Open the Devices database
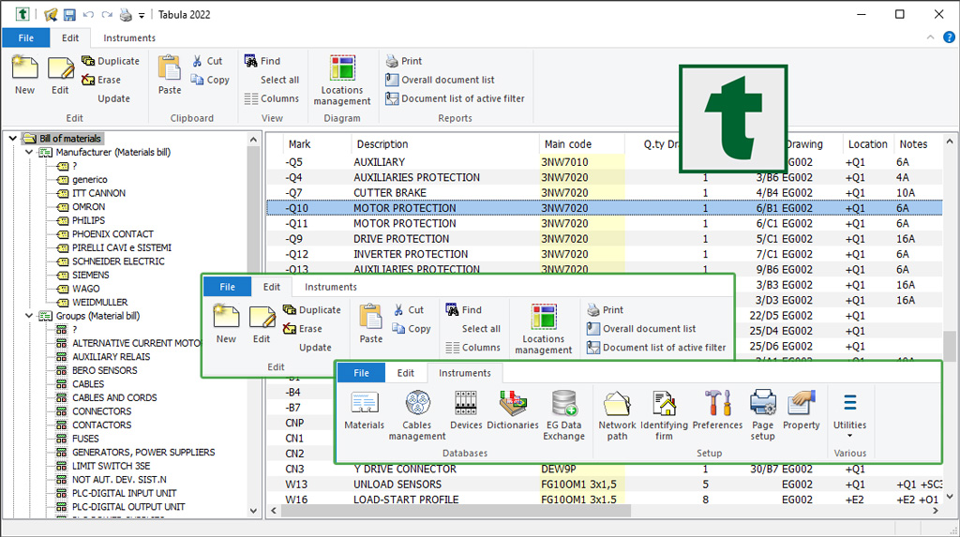This screenshot has height=537, width=960. coord(466,410)
